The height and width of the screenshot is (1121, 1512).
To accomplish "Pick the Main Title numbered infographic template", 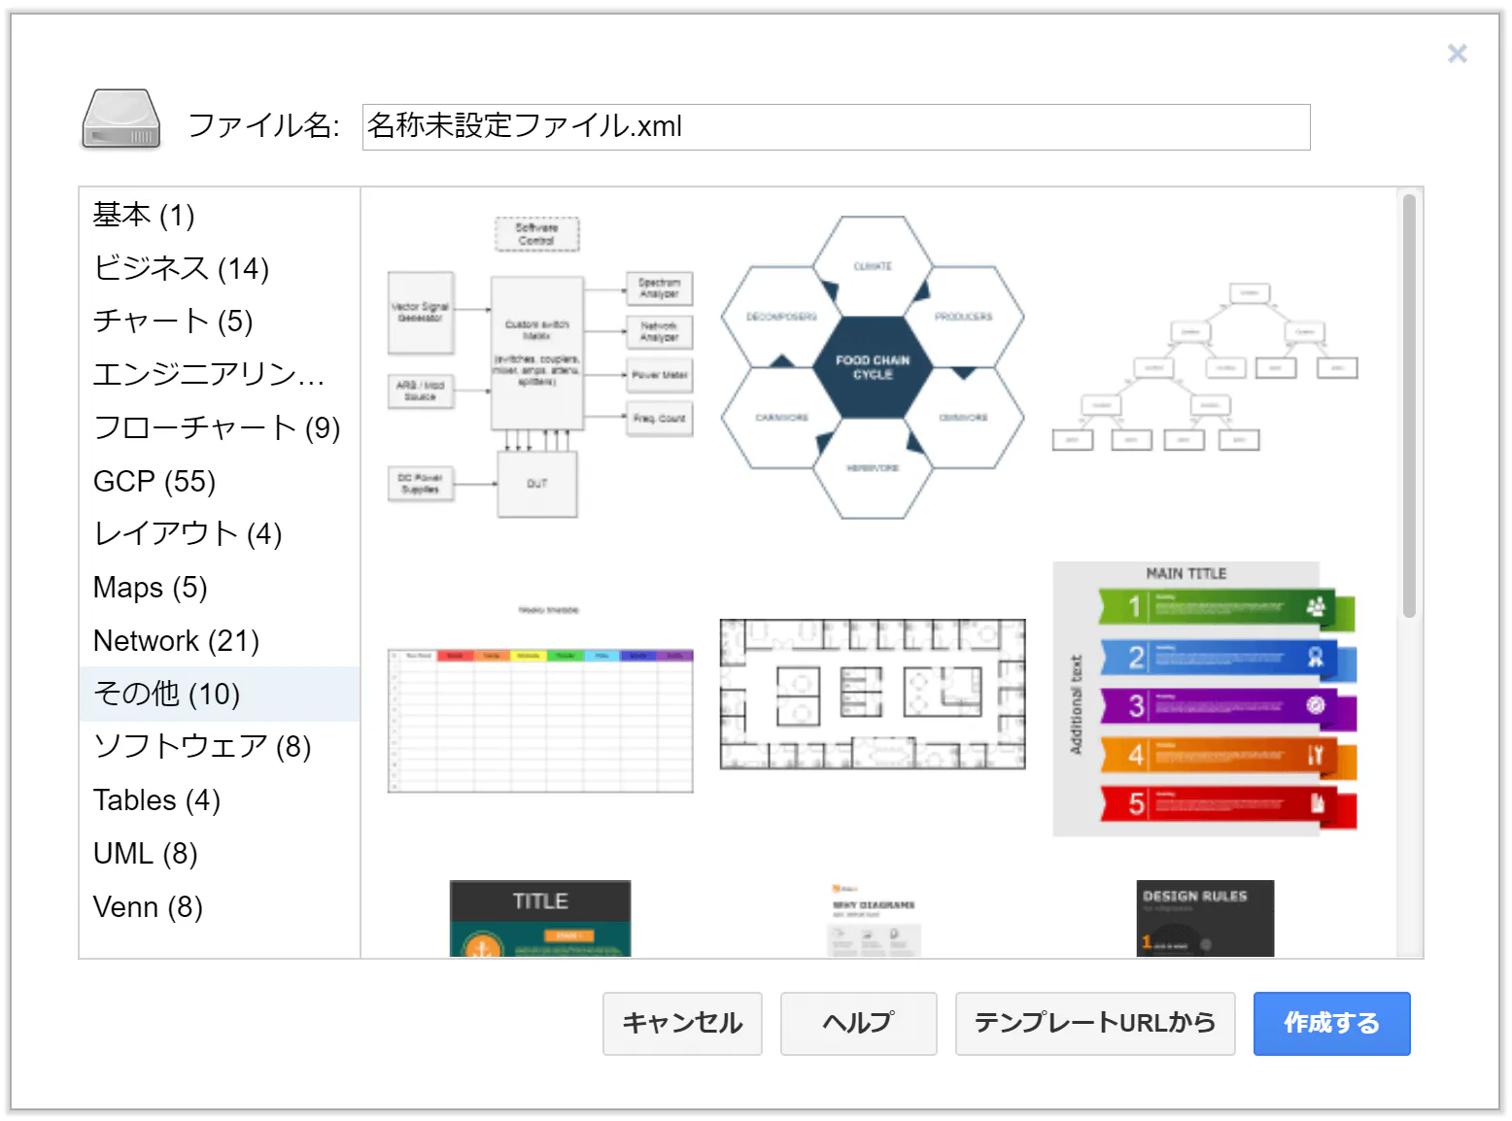I will pos(1205,698).
